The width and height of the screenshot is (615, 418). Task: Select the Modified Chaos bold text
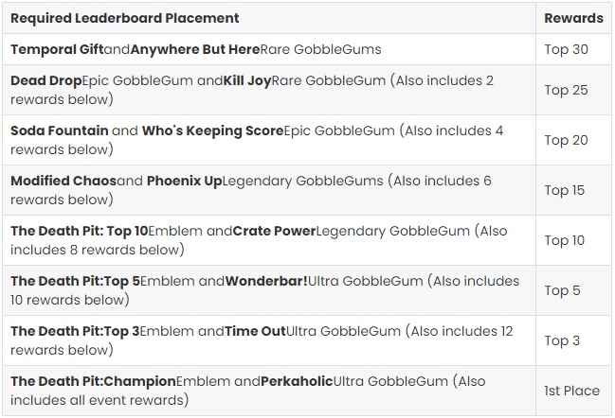63,181
